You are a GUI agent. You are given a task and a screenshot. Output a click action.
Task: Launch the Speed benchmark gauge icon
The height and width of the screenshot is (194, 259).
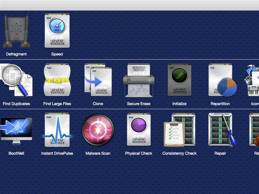click(57, 31)
